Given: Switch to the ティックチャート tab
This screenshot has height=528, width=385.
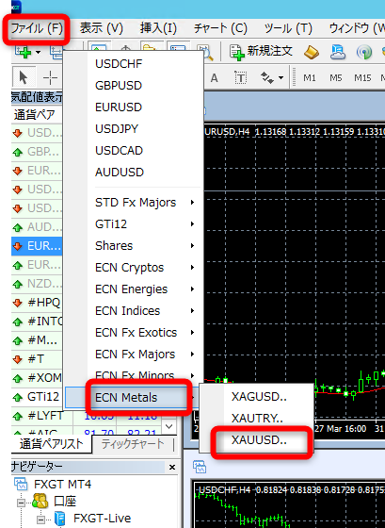Looking at the screenshot, I should [133, 444].
